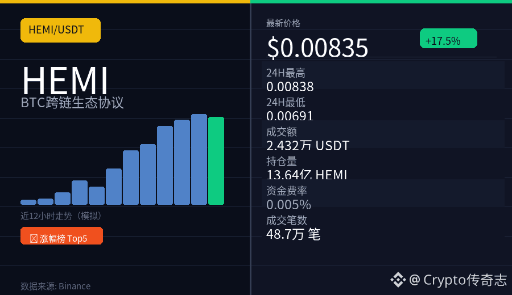Click the 成交笔数 value 48.7万 笔
The height and width of the screenshot is (295, 512).
pyautogui.click(x=293, y=234)
